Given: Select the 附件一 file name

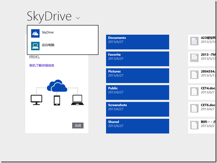Looking at the screenshot, I should (x=208, y=122).
